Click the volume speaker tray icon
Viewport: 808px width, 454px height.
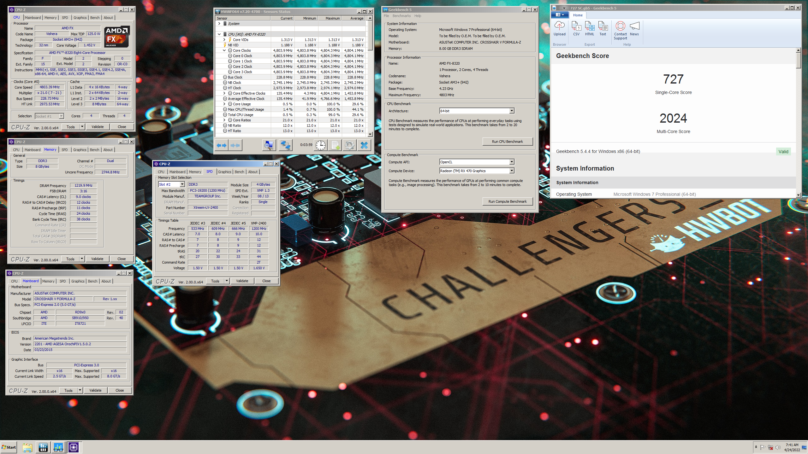(x=778, y=447)
